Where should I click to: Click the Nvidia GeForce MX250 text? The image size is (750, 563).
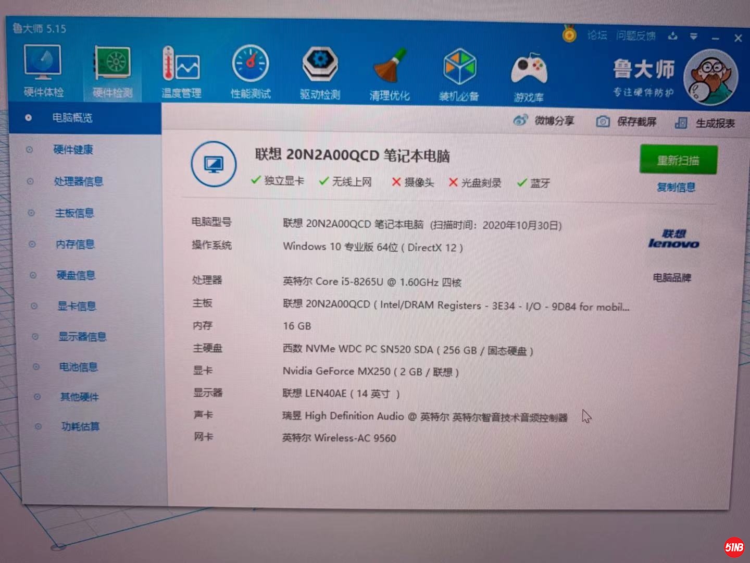(371, 371)
